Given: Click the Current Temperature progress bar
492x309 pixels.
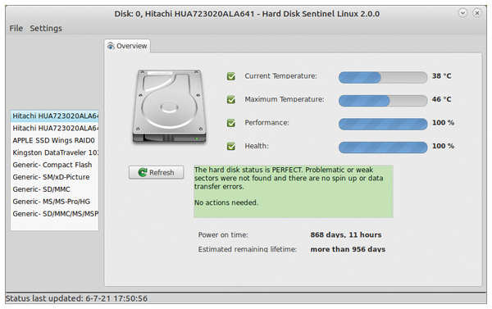Looking at the screenshot, I should [383, 77].
